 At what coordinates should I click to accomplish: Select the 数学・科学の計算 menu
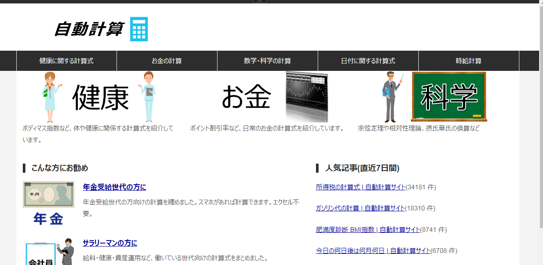pos(267,61)
